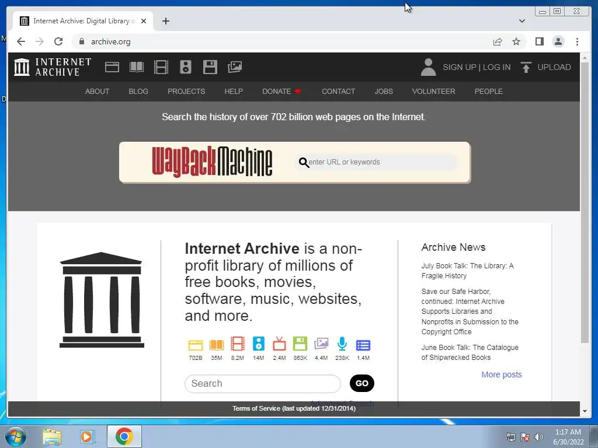Click the SIGN UP link

pos(459,67)
